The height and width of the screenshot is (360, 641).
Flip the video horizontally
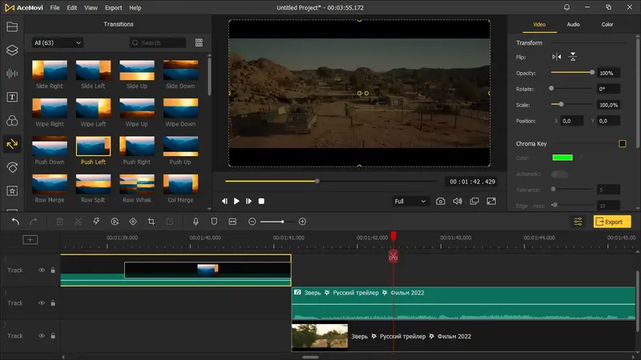coord(557,57)
